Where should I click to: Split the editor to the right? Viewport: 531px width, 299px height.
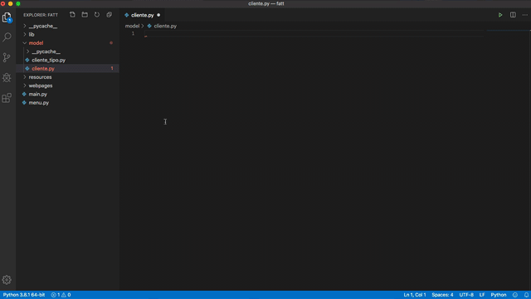(513, 15)
